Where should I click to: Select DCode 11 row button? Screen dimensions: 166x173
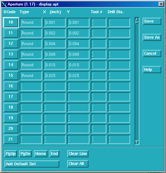(x=11, y=33)
